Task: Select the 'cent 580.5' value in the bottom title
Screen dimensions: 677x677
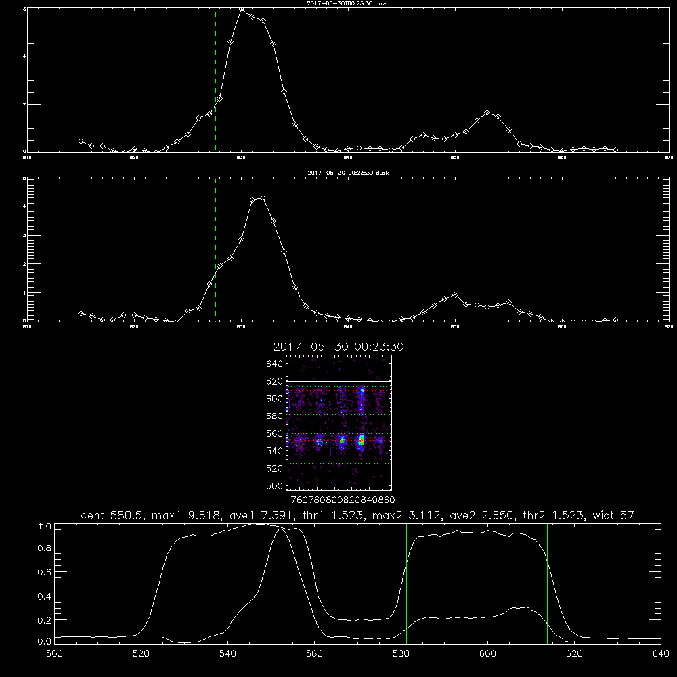Action: point(112,515)
